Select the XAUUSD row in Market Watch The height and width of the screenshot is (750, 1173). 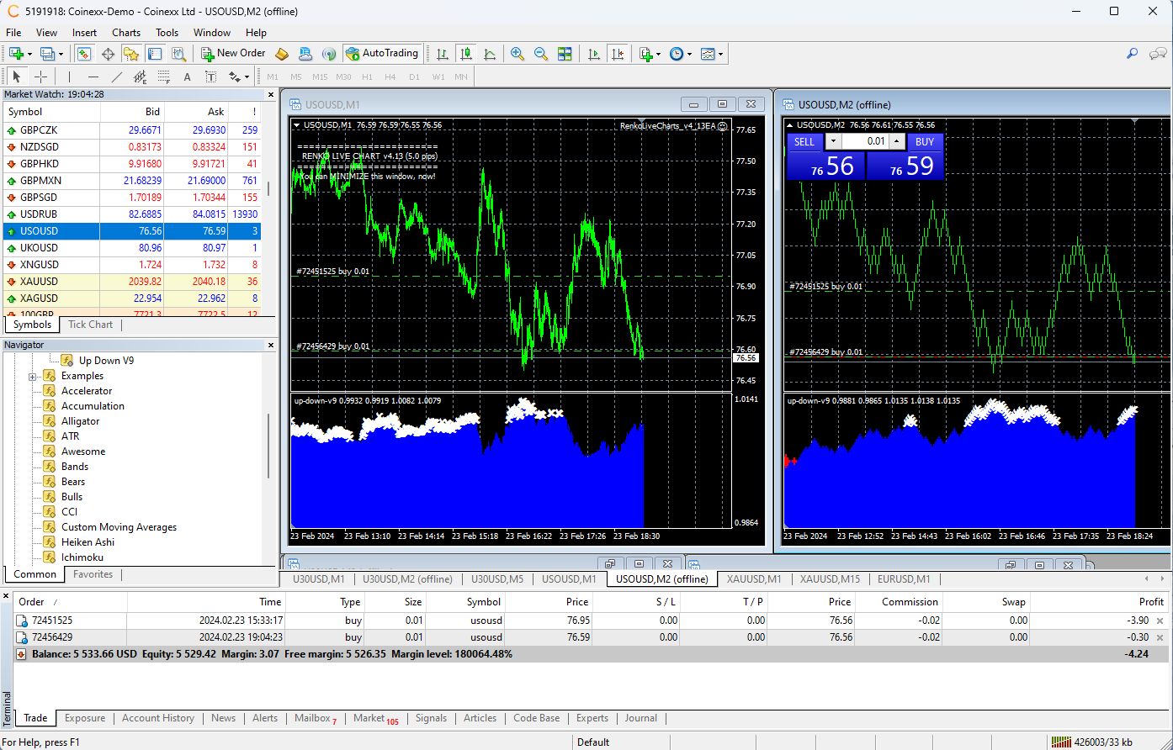40,282
